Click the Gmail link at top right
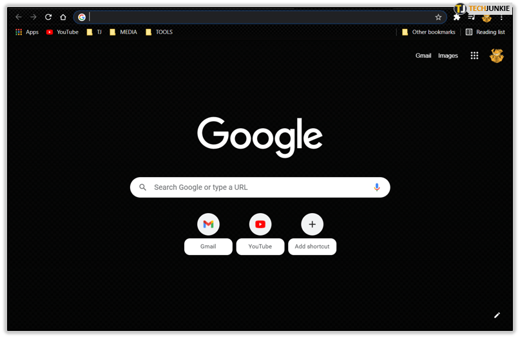The width and height of the screenshot is (520, 338). pyautogui.click(x=423, y=56)
